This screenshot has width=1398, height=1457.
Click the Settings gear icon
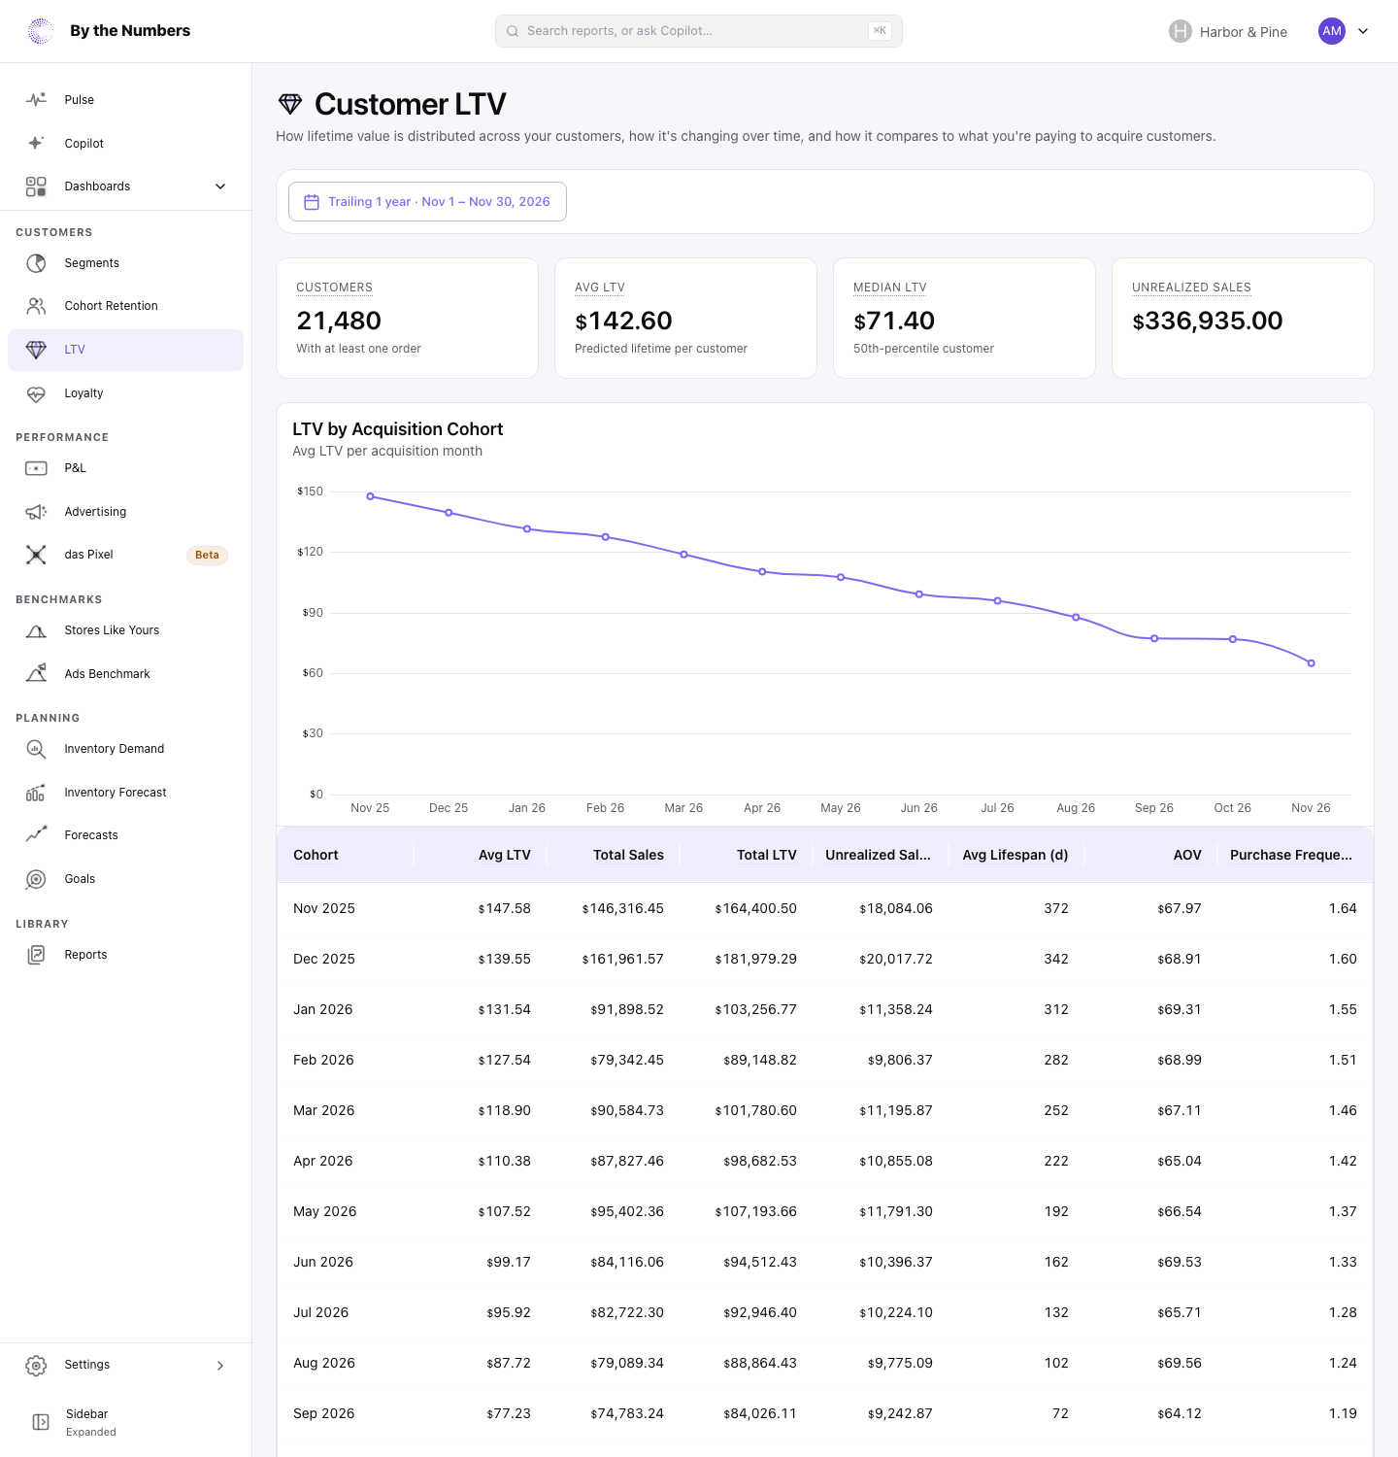(x=36, y=1366)
